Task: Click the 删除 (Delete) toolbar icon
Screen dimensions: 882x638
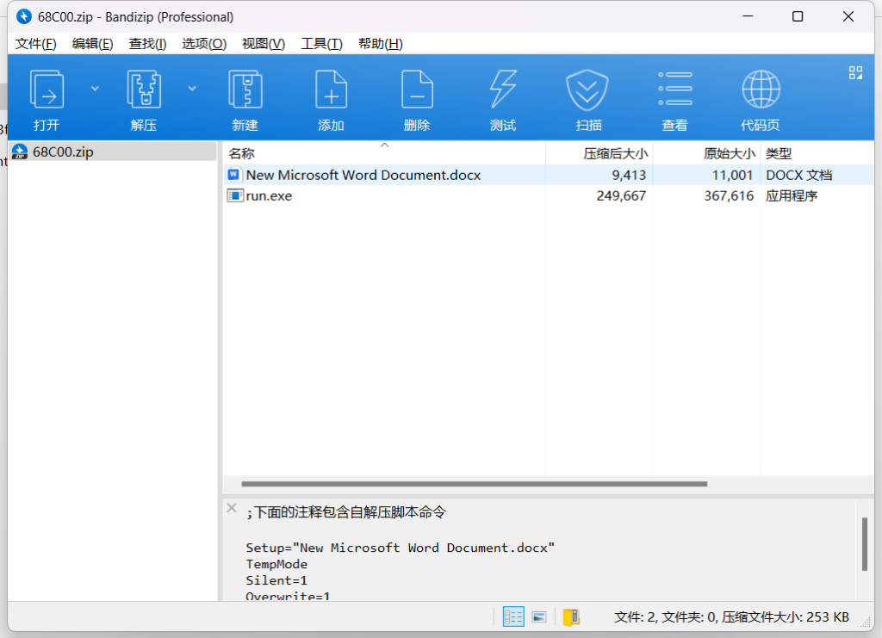Action: click(x=417, y=90)
